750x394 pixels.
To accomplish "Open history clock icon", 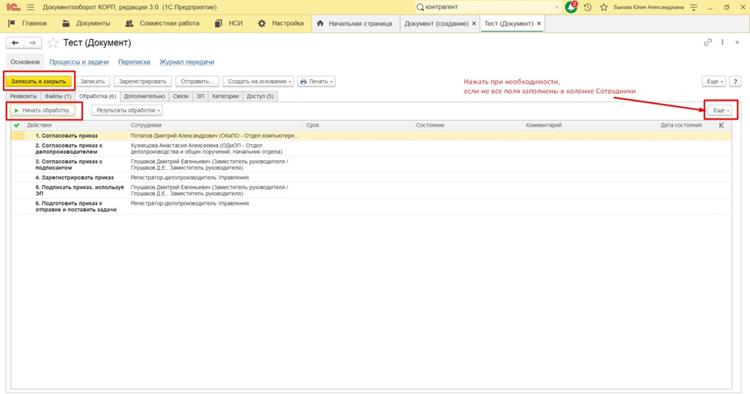I will (x=588, y=7).
